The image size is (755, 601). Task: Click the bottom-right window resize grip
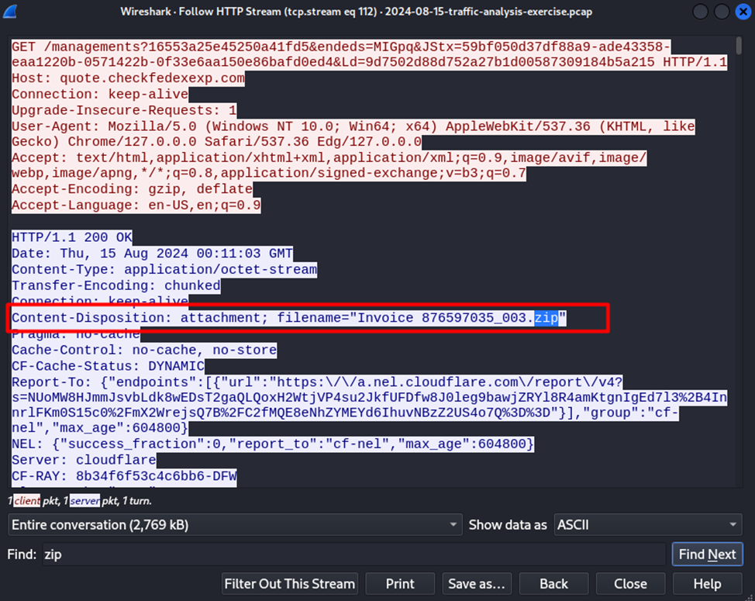750,596
